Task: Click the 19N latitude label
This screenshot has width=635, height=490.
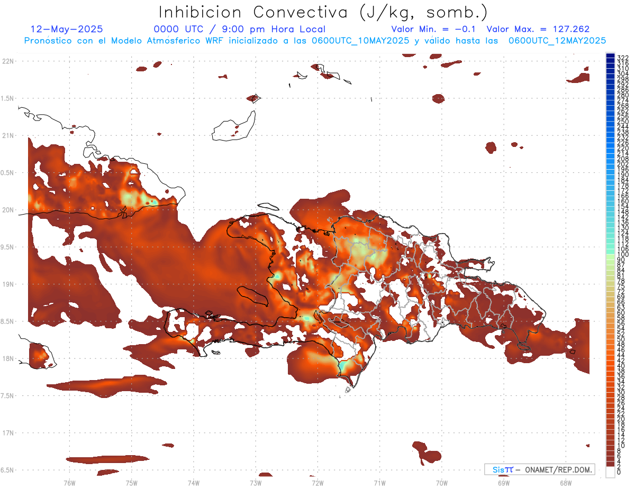Action: pos(8,284)
